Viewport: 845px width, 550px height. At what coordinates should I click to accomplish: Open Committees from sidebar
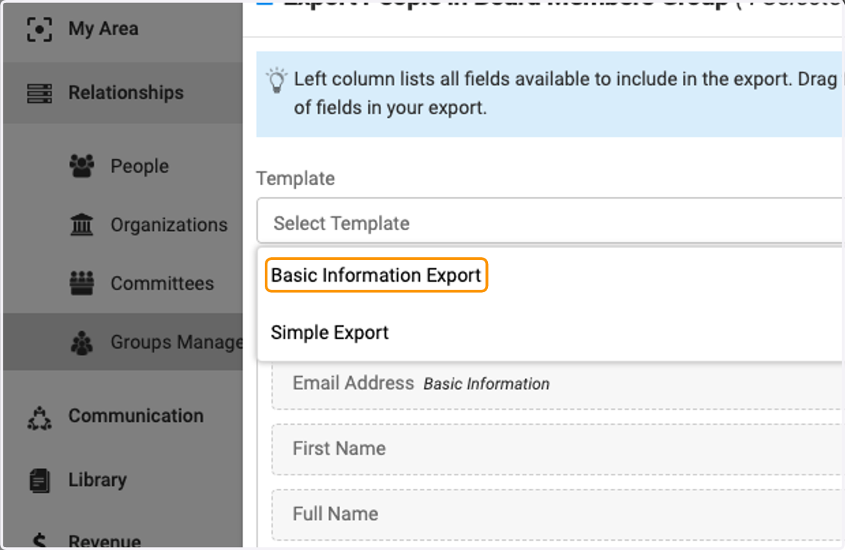coord(162,284)
